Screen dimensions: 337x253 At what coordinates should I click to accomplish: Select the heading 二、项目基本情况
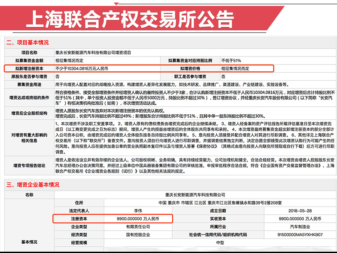27,43
